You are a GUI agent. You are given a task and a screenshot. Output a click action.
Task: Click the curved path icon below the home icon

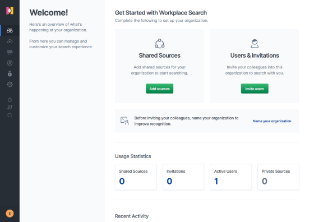click(10, 107)
